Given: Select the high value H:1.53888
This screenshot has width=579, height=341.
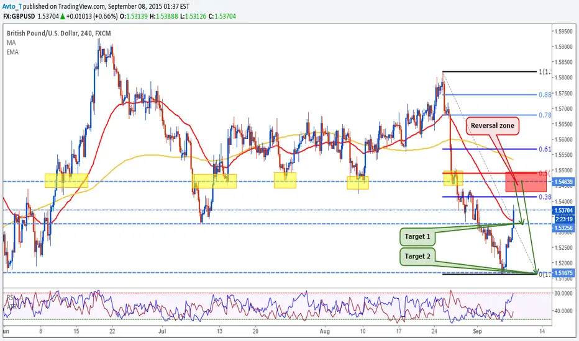Looking at the screenshot, I should click(163, 16).
